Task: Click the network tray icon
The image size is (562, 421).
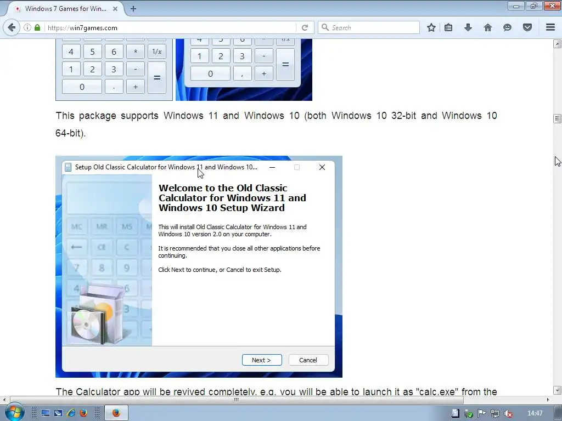Action: pyautogui.click(x=495, y=413)
